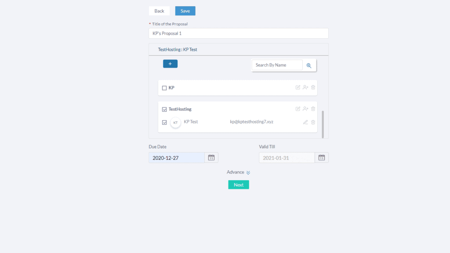Viewport: 450px width, 253px height.
Task: Check the checkbox next to KP
Action: click(165, 87)
